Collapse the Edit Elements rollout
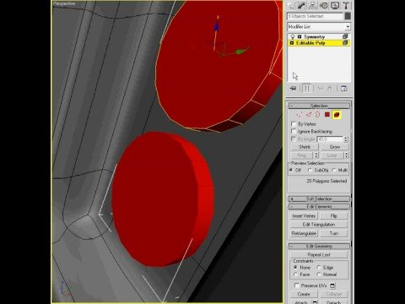 pyautogui.click(x=319, y=207)
